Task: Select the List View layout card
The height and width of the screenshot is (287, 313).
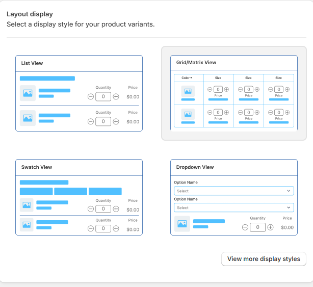Action: 79,93
